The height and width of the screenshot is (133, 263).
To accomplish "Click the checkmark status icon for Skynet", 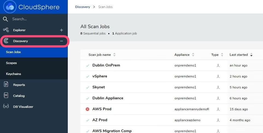I will [87, 88].
